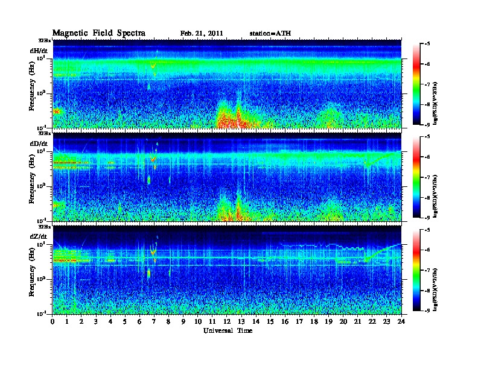Click the -9 value on dZ/dt color bar
This screenshot has width=478, height=369.
pos(427,311)
